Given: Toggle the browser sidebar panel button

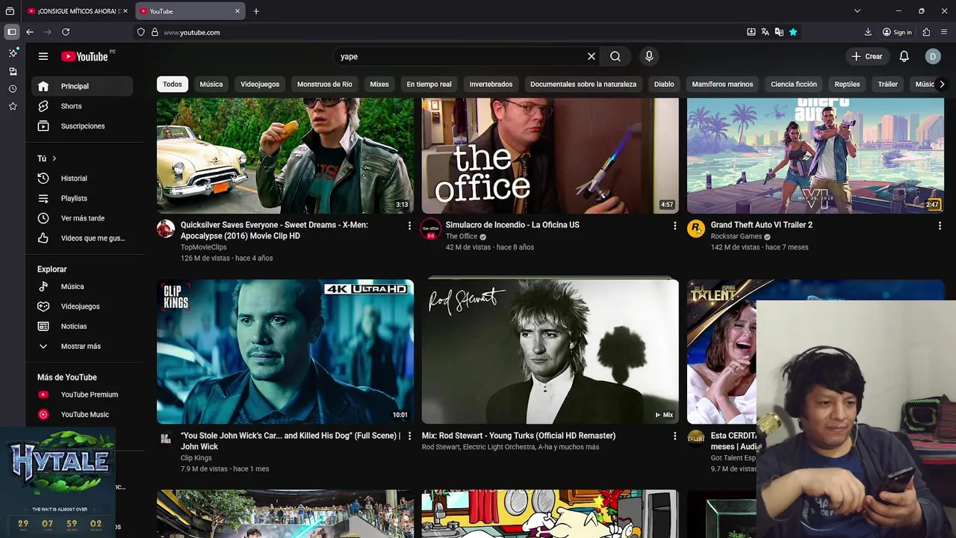Looking at the screenshot, I should click(11, 32).
